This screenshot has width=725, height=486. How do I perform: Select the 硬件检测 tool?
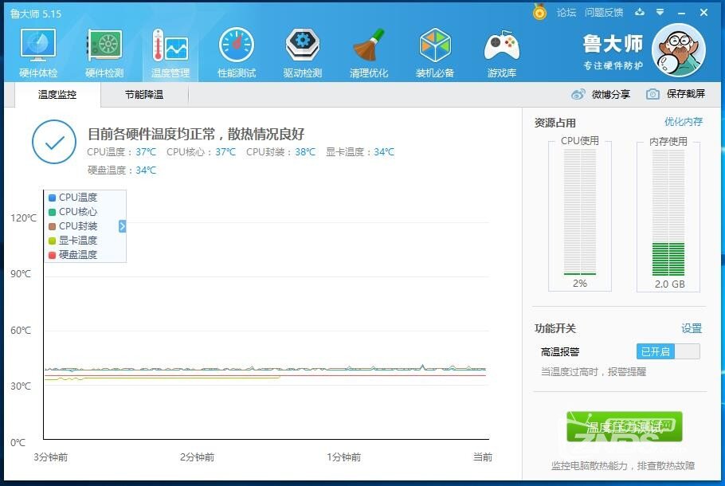pyautogui.click(x=104, y=50)
